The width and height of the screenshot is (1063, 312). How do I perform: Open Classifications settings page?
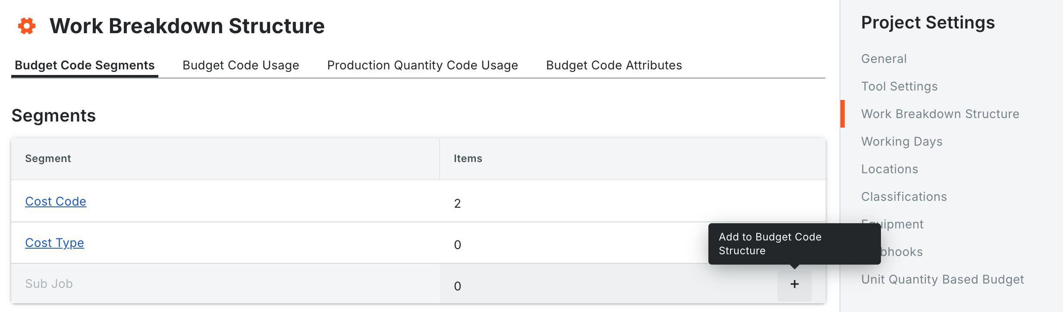coord(904,197)
